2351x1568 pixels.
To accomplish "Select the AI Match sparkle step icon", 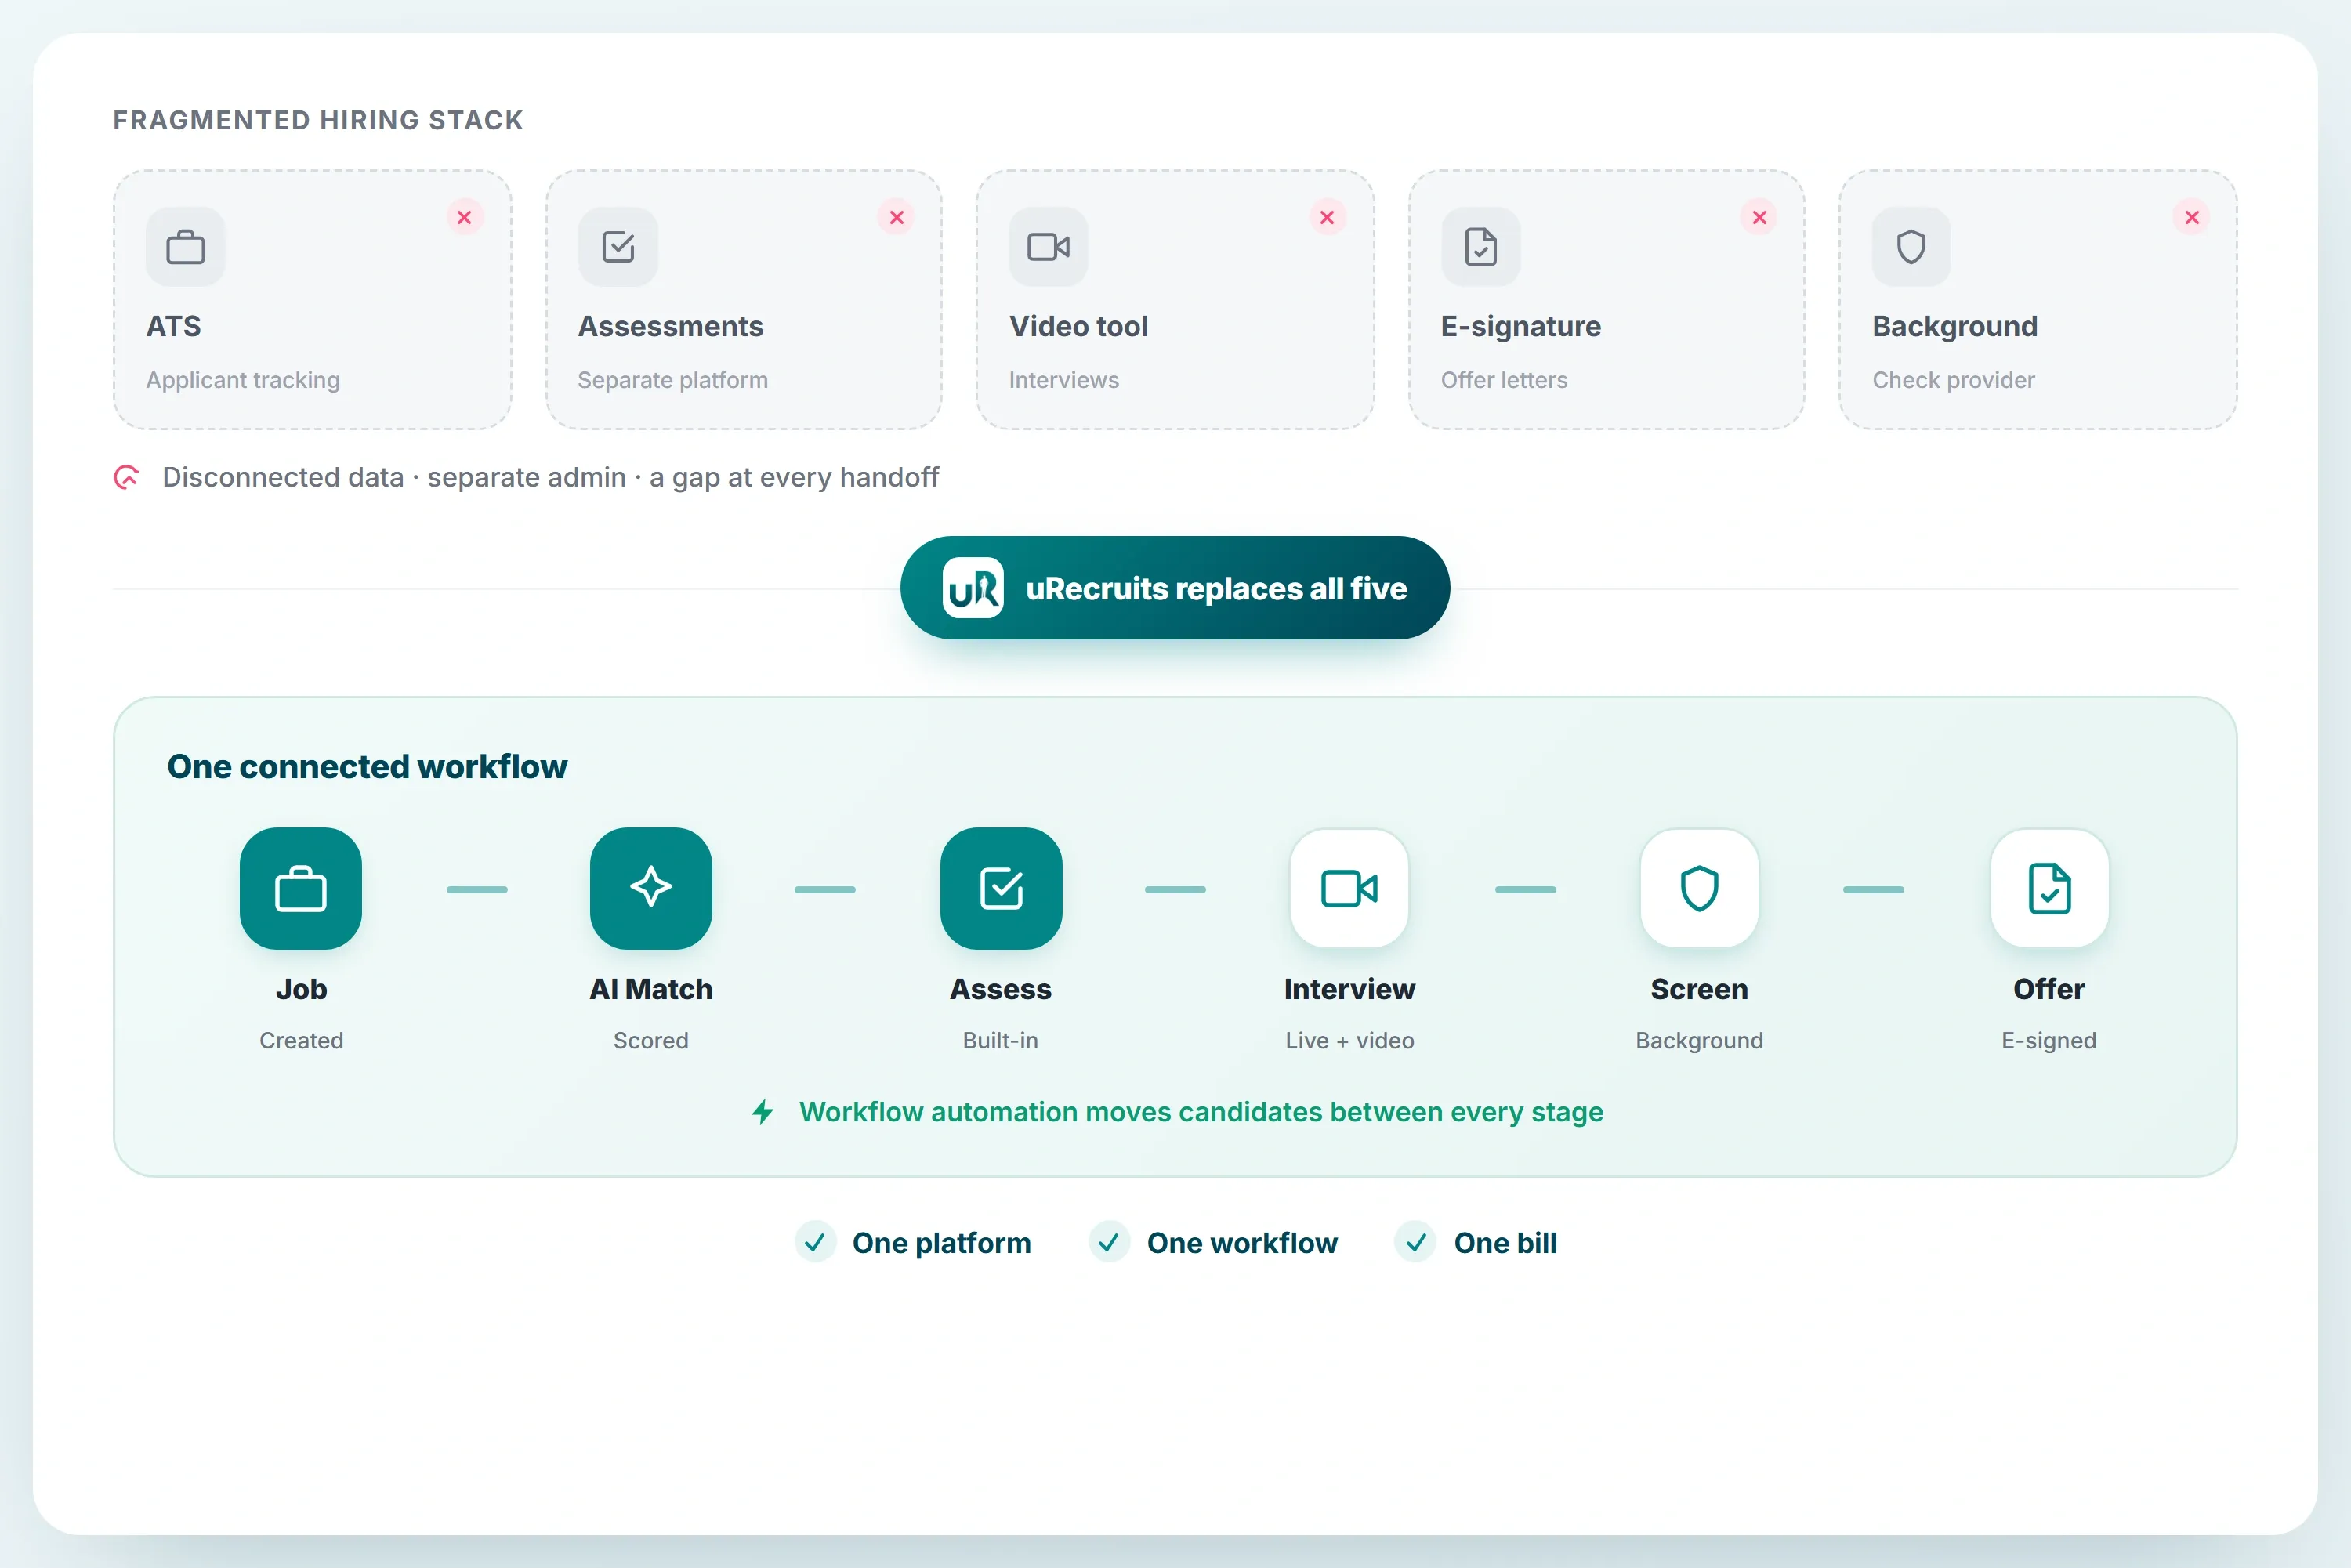I will (651, 888).
